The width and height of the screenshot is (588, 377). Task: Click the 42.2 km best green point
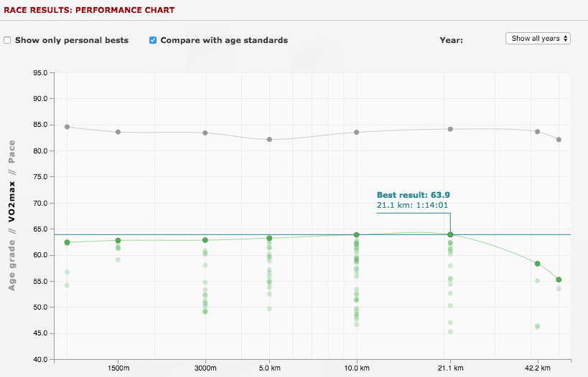pyautogui.click(x=537, y=264)
